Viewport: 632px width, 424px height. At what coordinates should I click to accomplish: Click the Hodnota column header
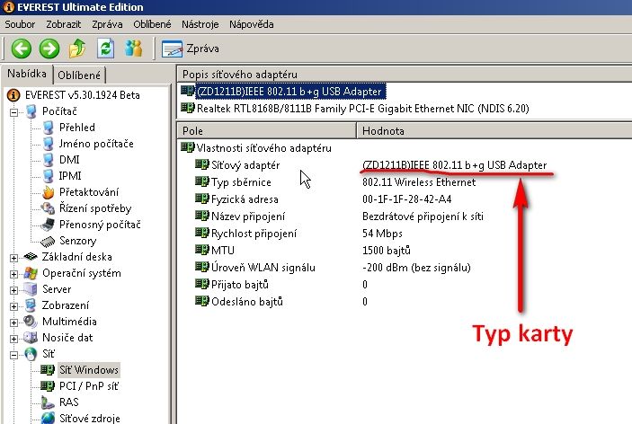coord(494,131)
